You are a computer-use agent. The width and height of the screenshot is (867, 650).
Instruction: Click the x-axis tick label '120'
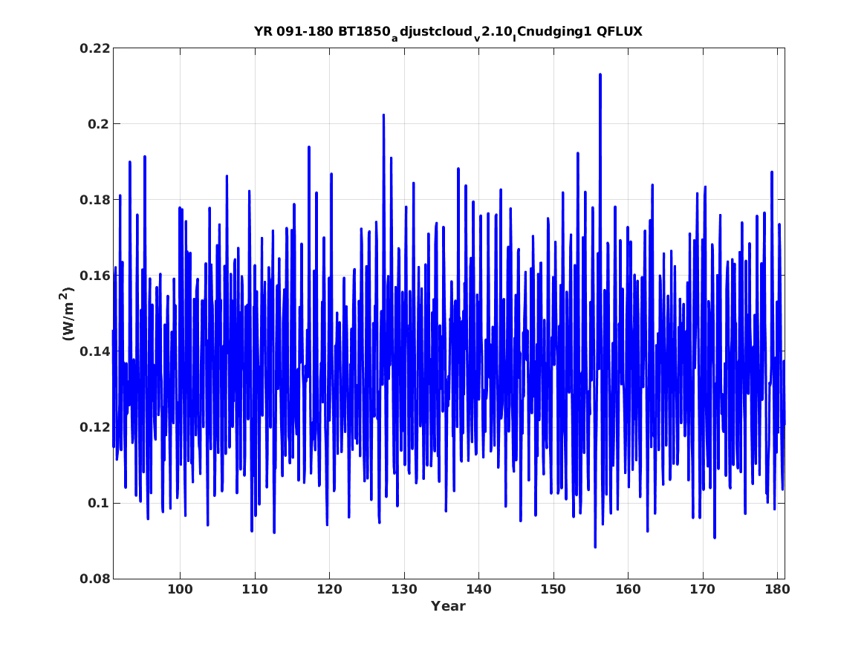tap(329, 590)
